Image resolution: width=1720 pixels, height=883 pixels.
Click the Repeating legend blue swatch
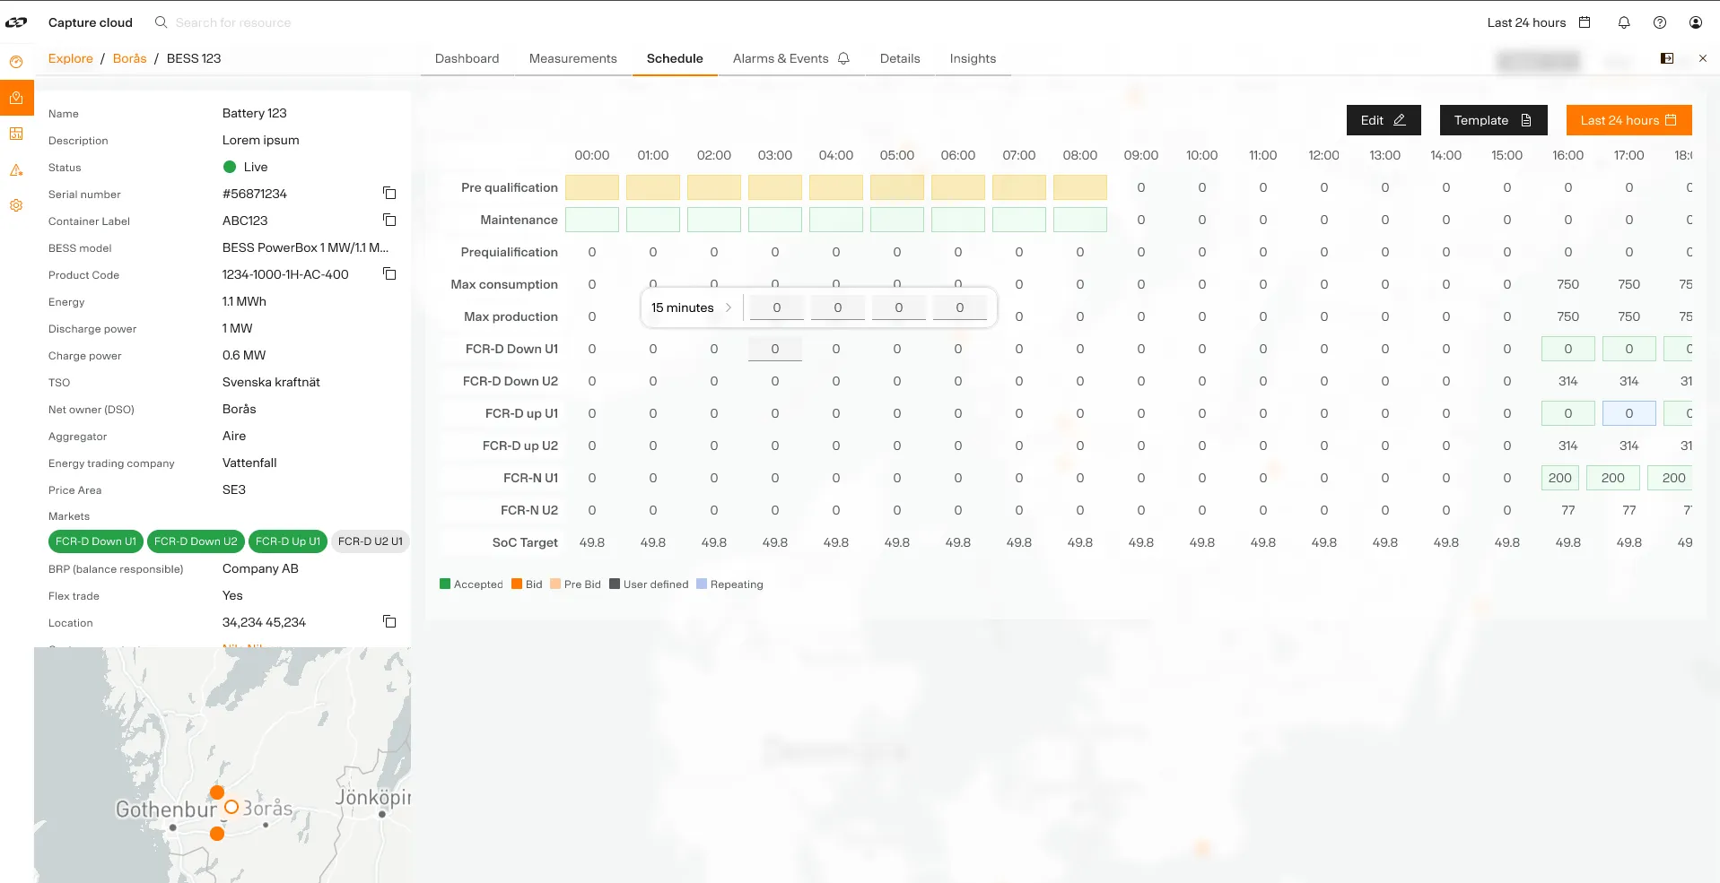(702, 584)
